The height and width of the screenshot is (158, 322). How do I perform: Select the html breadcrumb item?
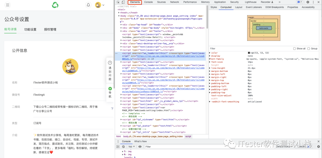(118, 136)
